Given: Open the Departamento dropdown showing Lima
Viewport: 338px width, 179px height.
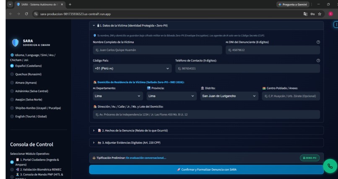Looking at the screenshot, I should coord(118,96).
